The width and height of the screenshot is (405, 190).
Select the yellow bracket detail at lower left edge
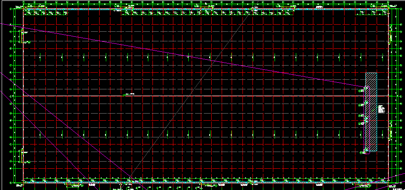click(x=22, y=155)
